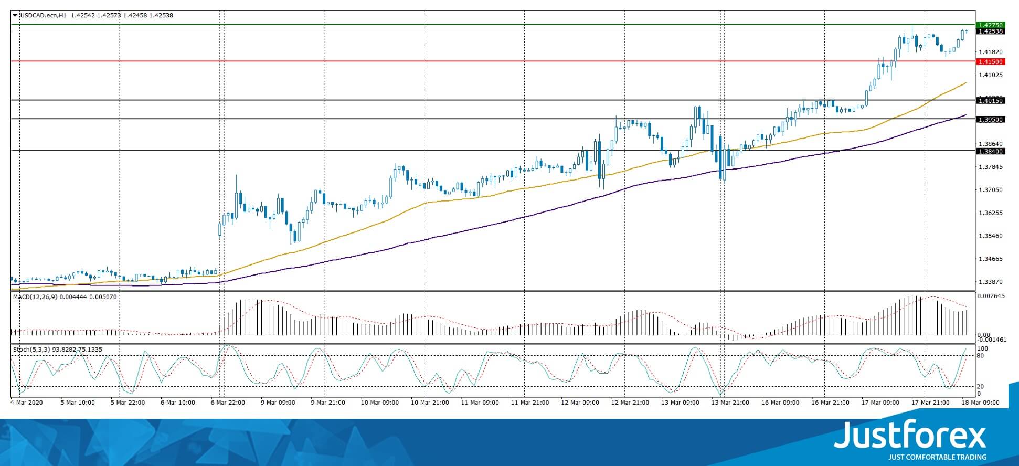Click the 1.37845 price scale value
The image size is (1019, 466).
tap(990, 167)
